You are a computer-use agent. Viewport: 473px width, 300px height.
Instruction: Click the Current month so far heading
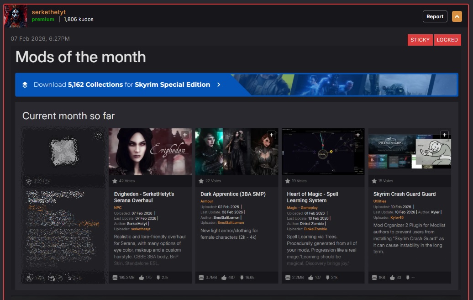(x=68, y=116)
